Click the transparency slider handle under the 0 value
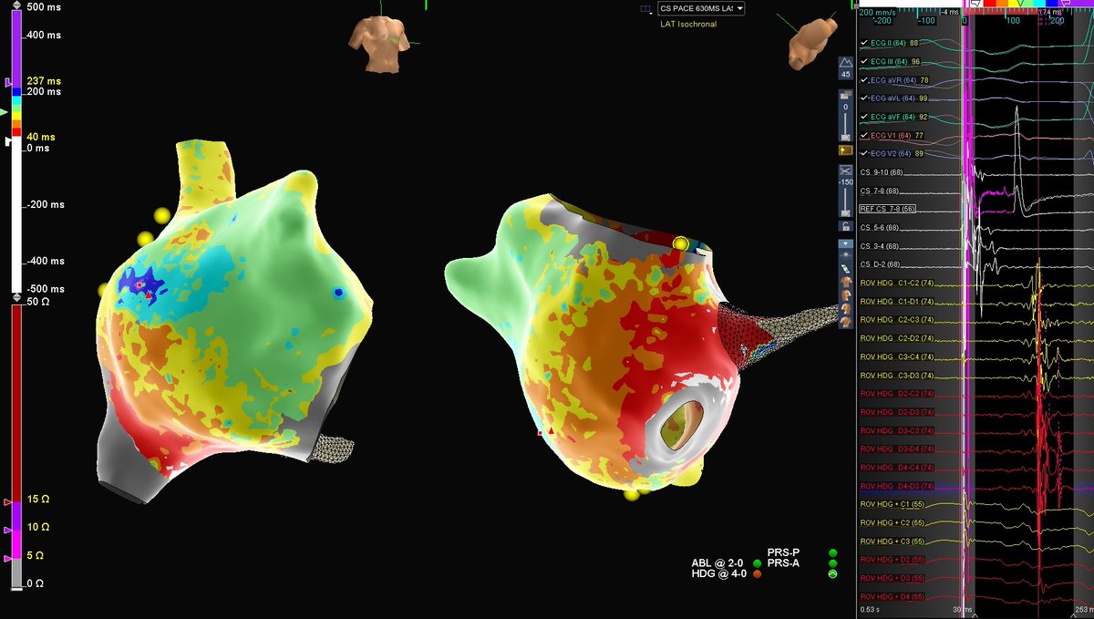The width and height of the screenshot is (1094, 619). point(846,137)
